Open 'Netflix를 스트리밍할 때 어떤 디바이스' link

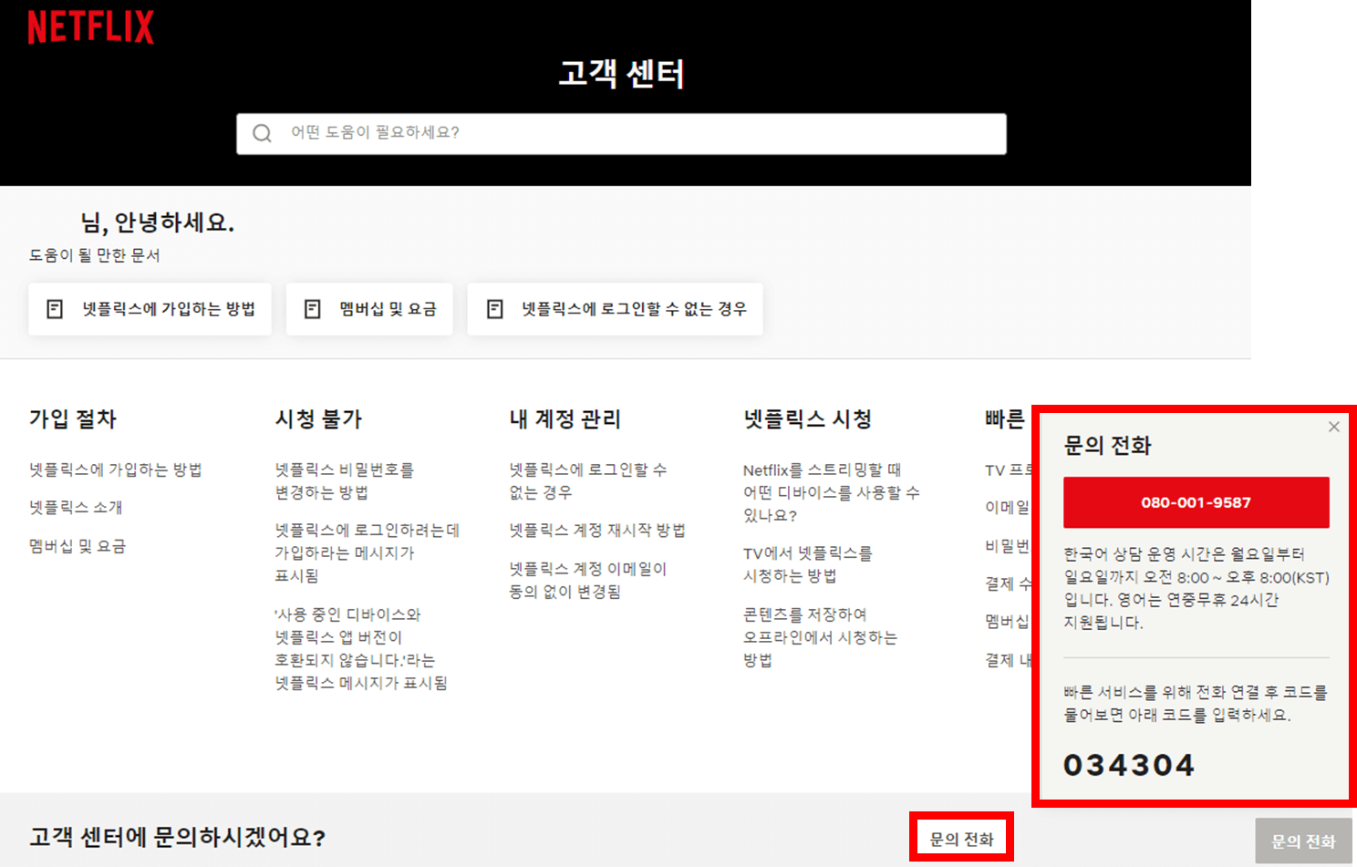(x=832, y=492)
